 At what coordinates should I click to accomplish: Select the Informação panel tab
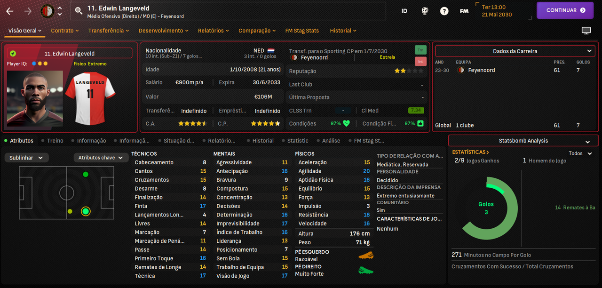point(88,141)
